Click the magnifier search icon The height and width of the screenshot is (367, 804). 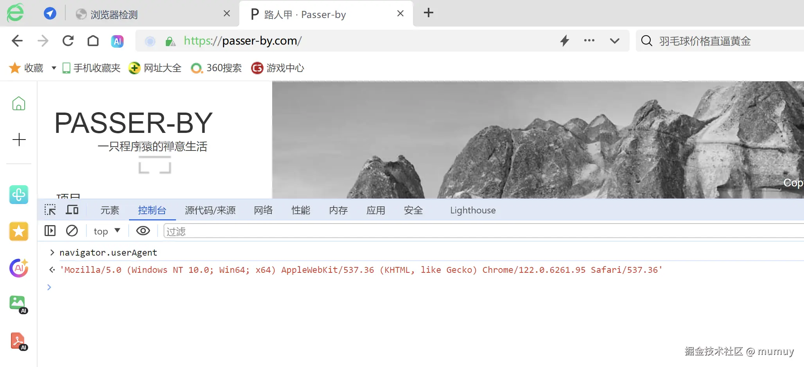click(647, 41)
